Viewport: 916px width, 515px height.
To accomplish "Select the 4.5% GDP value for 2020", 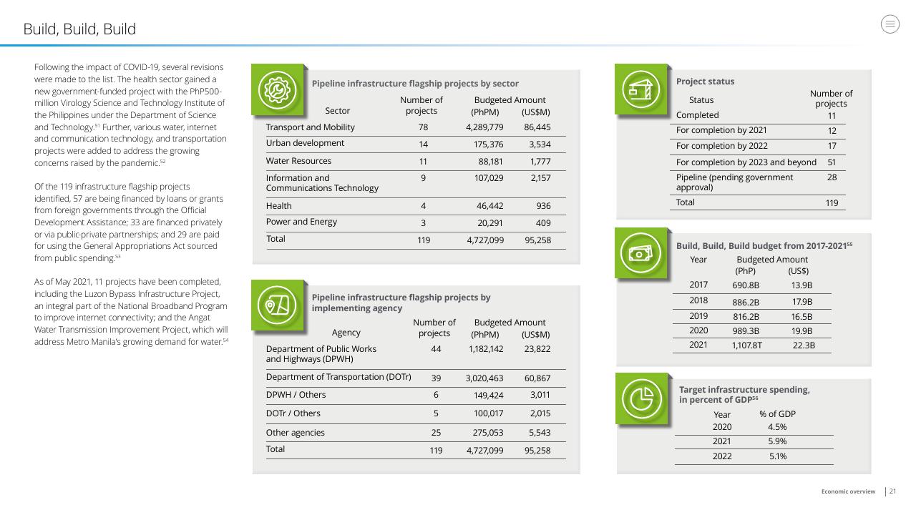I will [x=777, y=427].
